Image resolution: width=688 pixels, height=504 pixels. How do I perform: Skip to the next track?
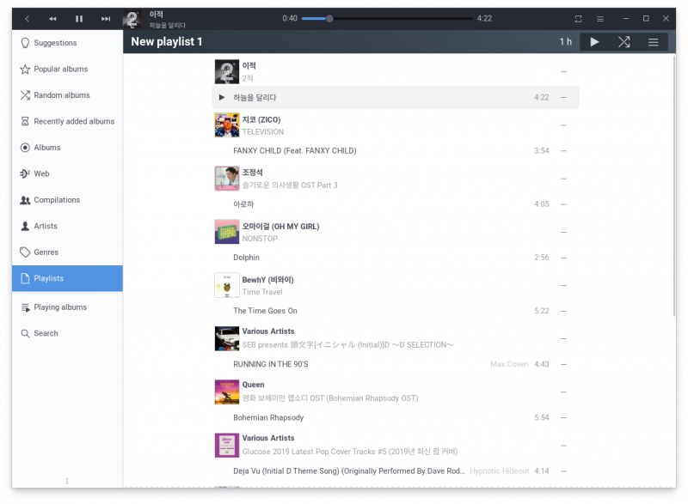(x=106, y=19)
